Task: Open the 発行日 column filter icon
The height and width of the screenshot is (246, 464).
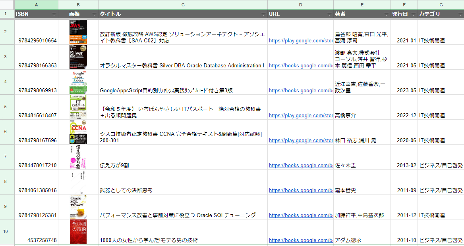Action: (x=414, y=14)
